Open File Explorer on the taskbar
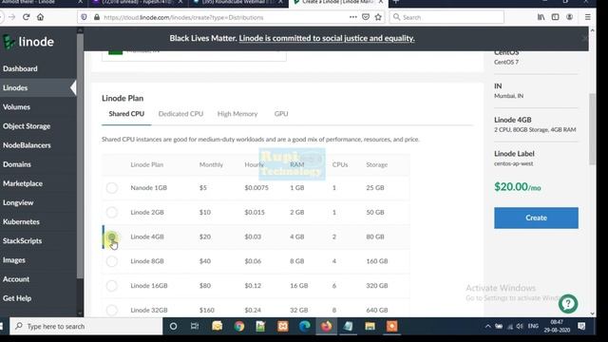608x342 pixels. [370, 327]
